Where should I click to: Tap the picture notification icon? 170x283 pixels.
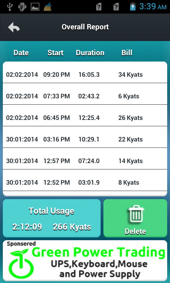(x=35, y=7)
